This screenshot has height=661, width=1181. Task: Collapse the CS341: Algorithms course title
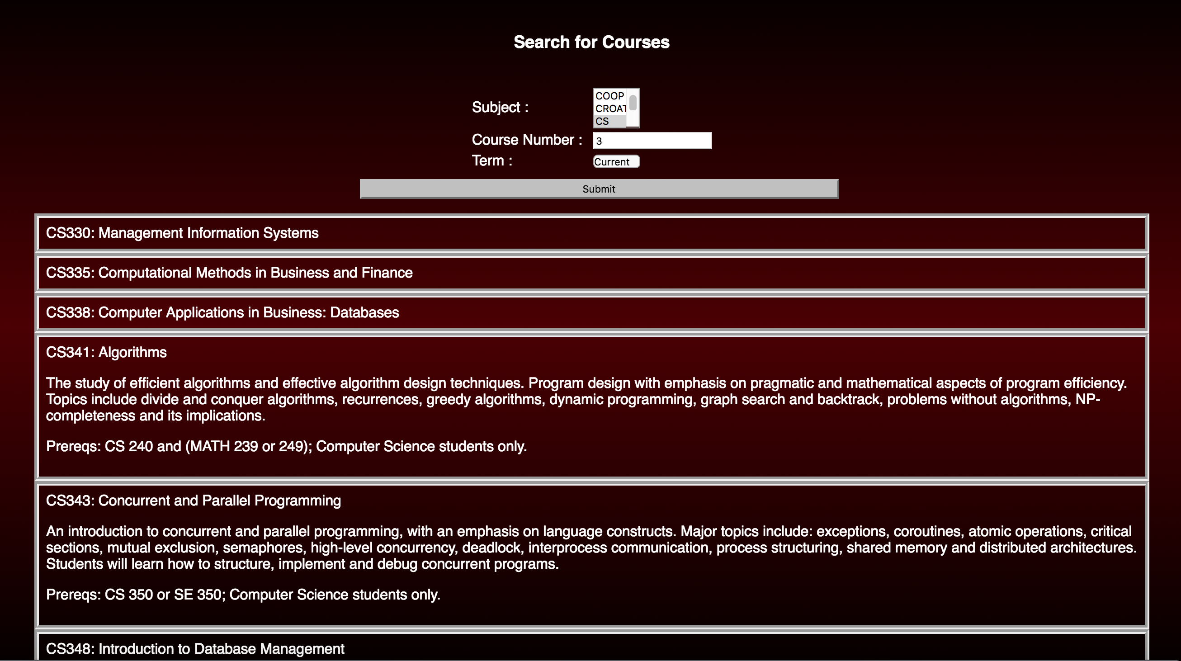[x=106, y=352]
